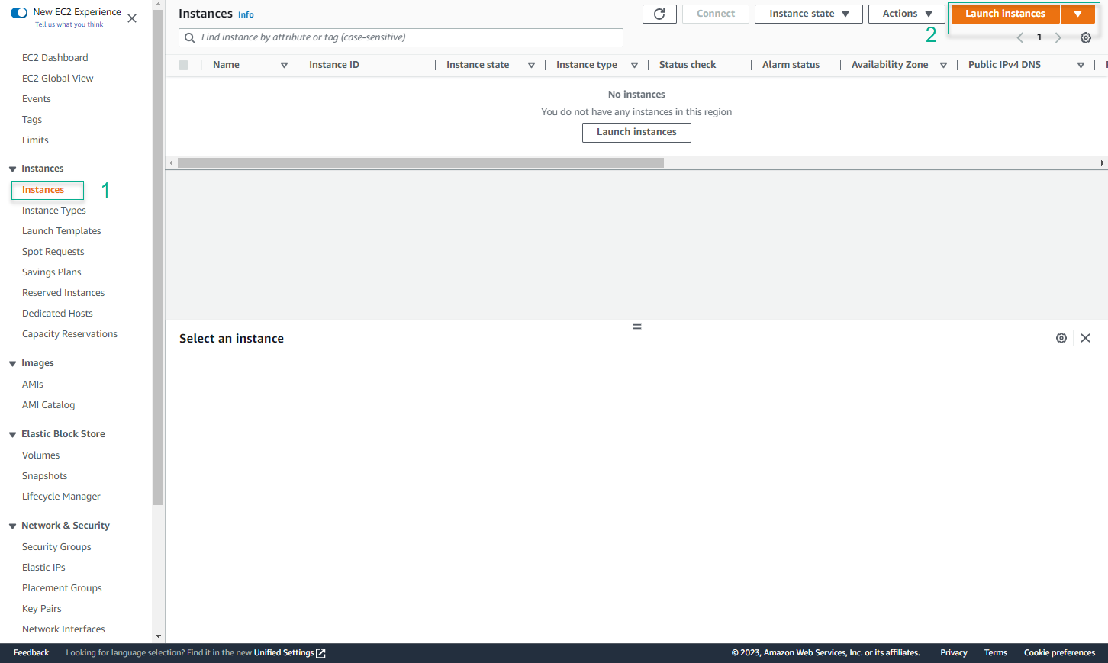This screenshot has width=1108, height=663.
Task: Go to Events page
Action: [x=37, y=99]
